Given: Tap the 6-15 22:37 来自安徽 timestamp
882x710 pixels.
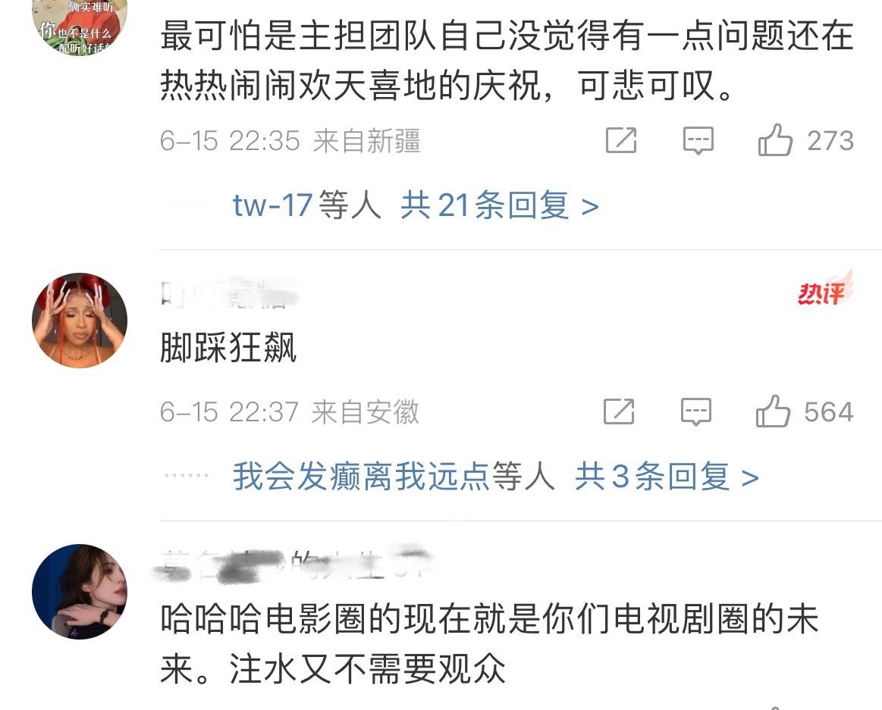Looking at the screenshot, I should tap(290, 412).
